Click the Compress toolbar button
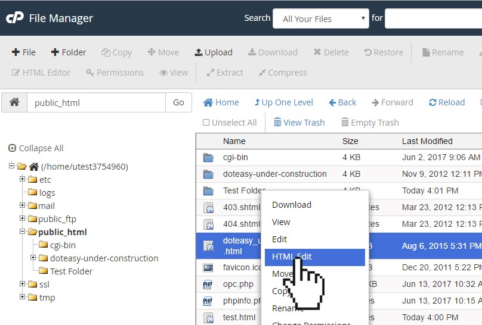Screen dimensions: 482x325 tap(283, 73)
